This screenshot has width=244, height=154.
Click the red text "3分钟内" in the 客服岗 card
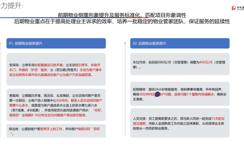(62, 101)
